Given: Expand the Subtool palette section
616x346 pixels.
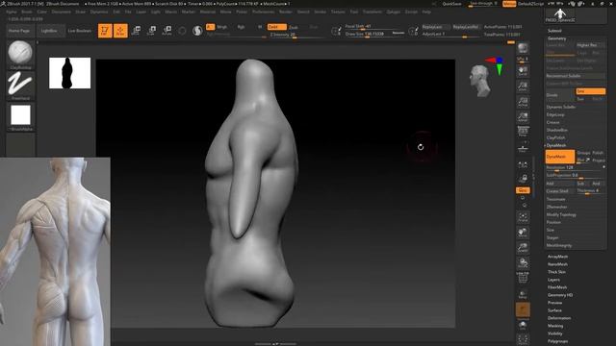Looking at the screenshot, I should coord(554,31).
